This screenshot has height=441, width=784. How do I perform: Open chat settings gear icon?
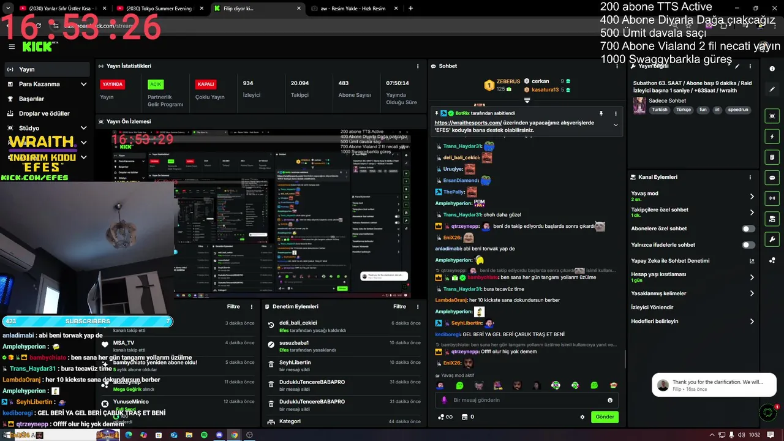tap(582, 417)
